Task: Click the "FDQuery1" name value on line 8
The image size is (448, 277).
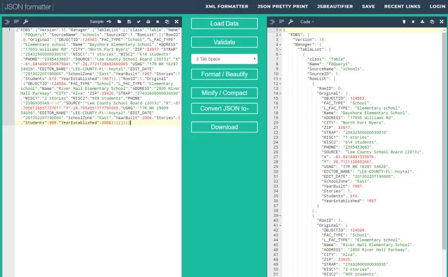Action: [339, 64]
